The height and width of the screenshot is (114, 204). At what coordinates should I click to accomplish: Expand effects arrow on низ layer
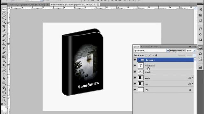point(193,84)
